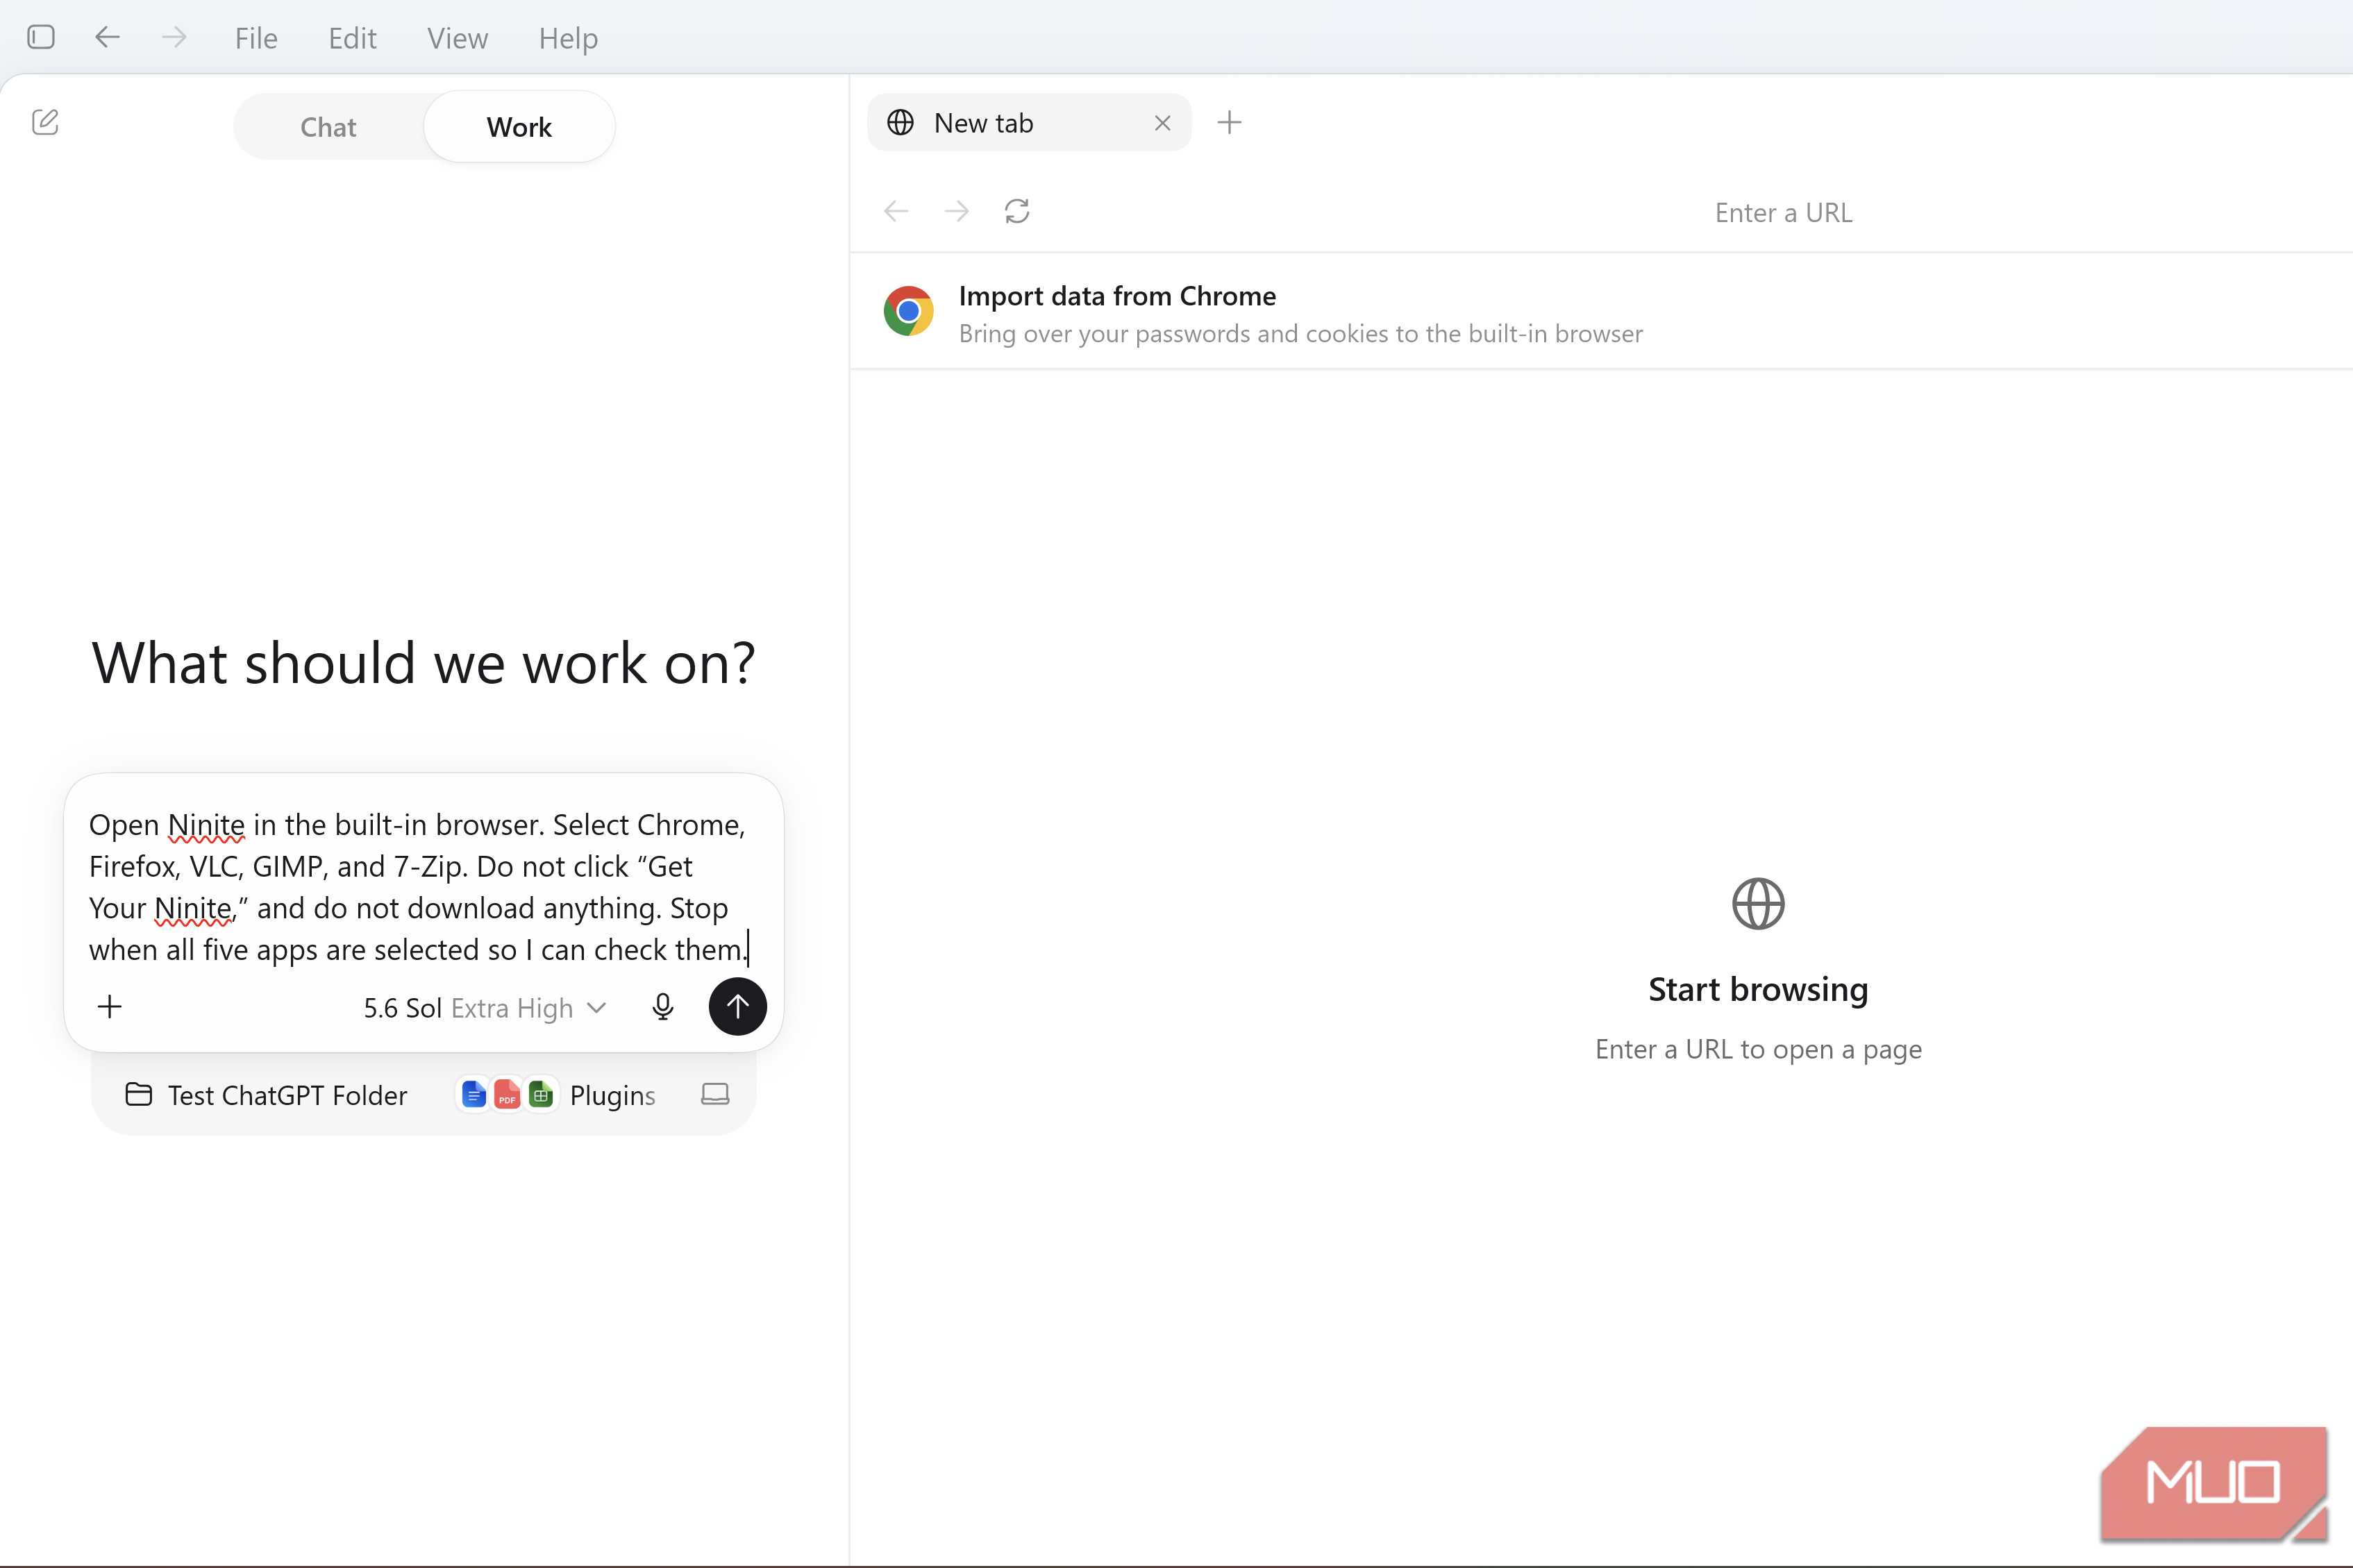Click the Start browsing heading
This screenshot has height=1568, width=2353.
point(1758,989)
